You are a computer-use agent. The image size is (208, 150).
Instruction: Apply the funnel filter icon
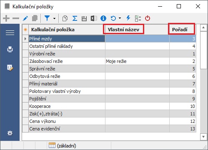click(x=47, y=18)
